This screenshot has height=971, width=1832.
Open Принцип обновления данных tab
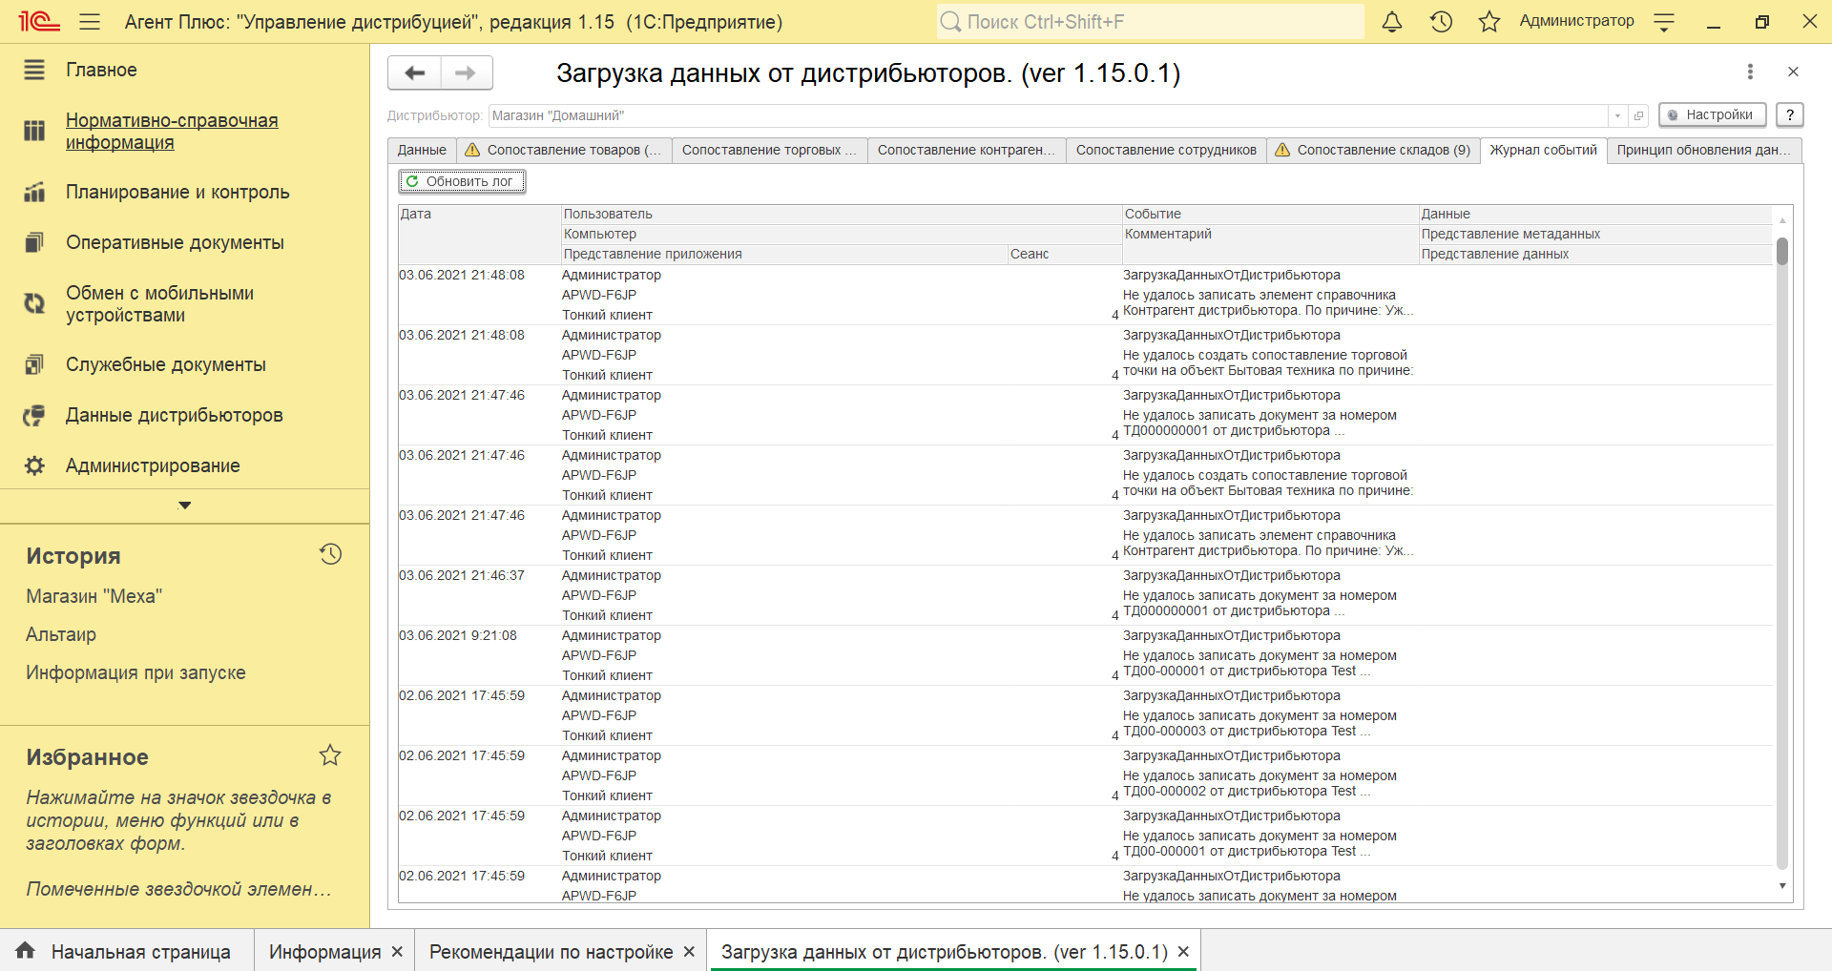[x=1704, y=150]
